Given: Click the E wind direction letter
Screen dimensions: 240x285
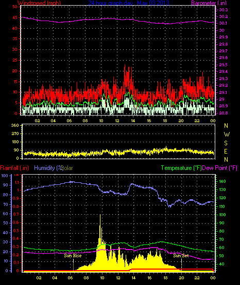Looking at the screenshot, I should click(x=226, y=151).
